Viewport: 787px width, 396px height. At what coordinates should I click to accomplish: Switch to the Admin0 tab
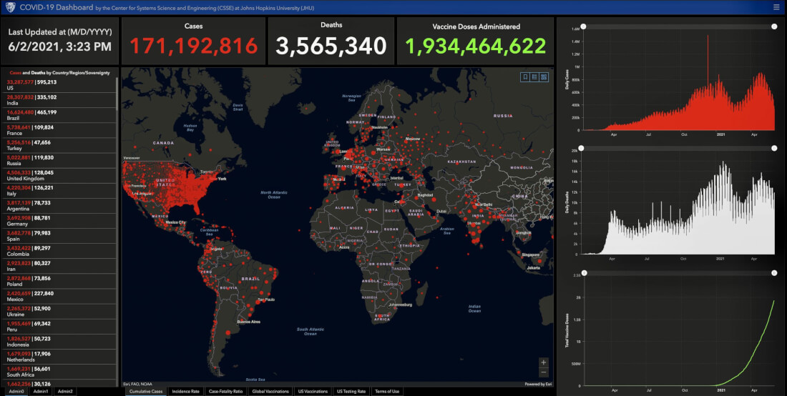tap(16, 391)
